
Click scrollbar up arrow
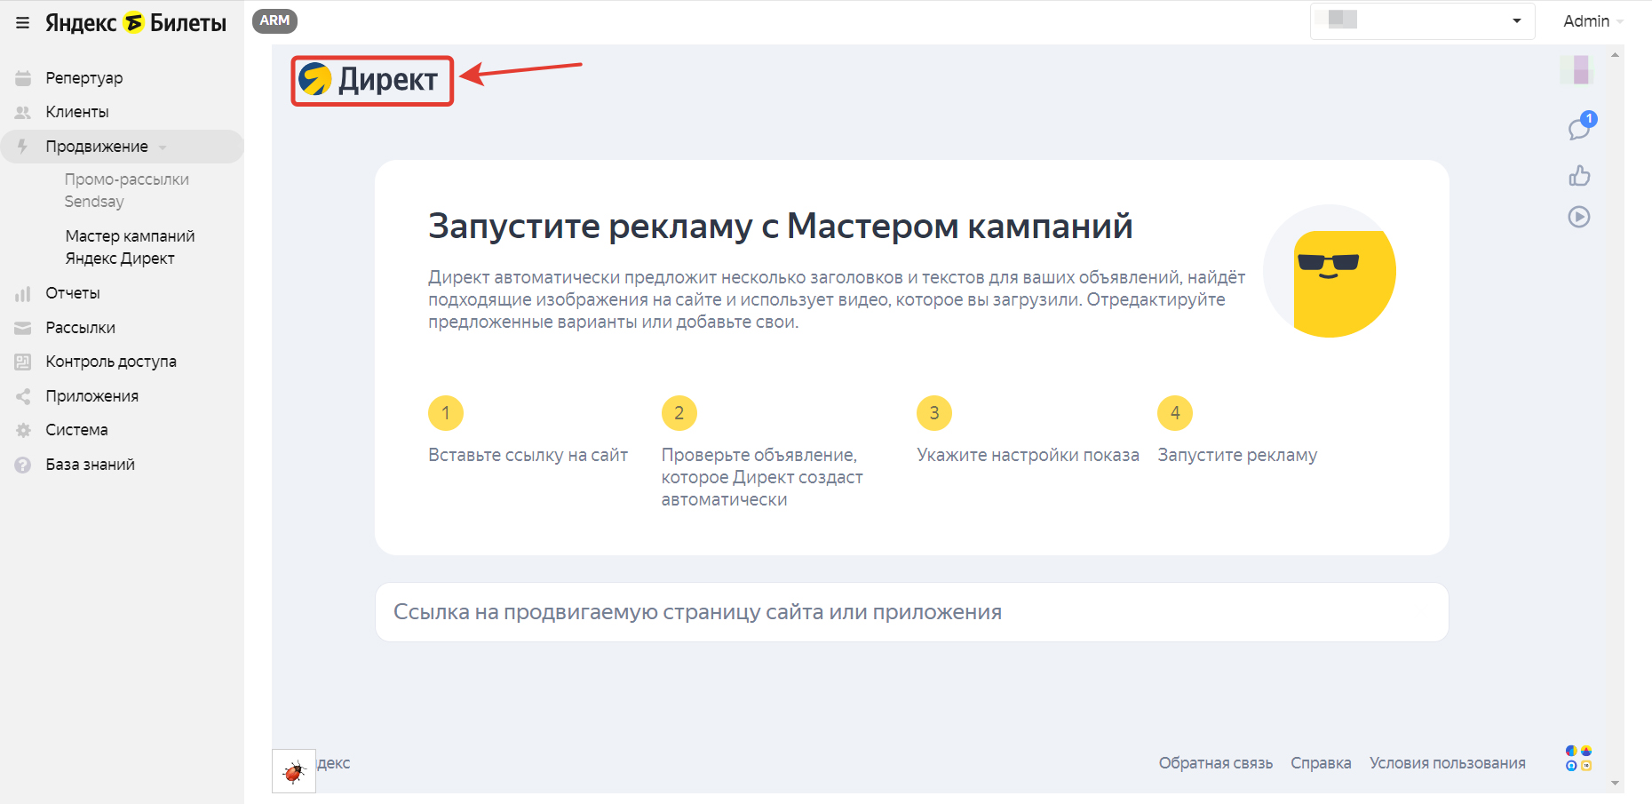point(1615,55)
